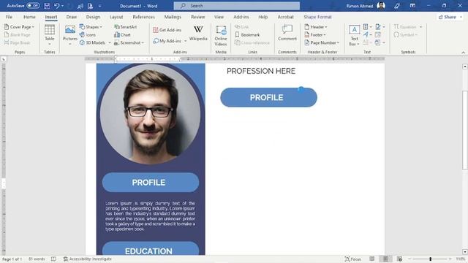Expand the My Add-ins dropdown arrow
Image resolution: width=468 pixels, height=263 pixels.
185,41
